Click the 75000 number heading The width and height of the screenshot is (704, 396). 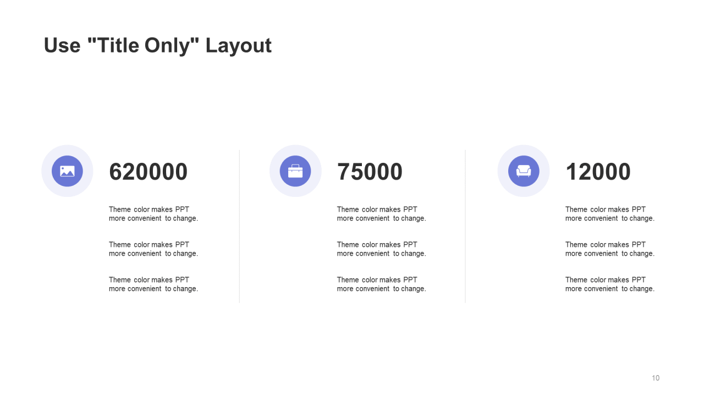point(370,172)
